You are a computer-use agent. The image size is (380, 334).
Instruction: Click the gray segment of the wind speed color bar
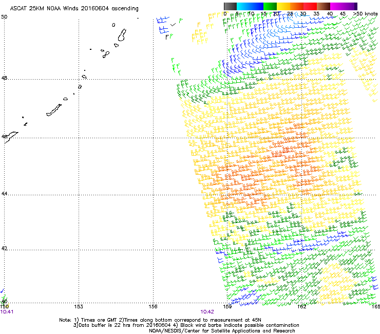[230, 6]
